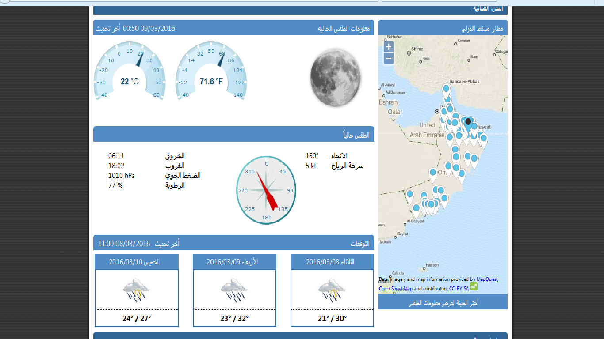This screenshot has width=604, height=339.
Task: Click the 71.6 °F temperature gauge
Action: [211, 71]
